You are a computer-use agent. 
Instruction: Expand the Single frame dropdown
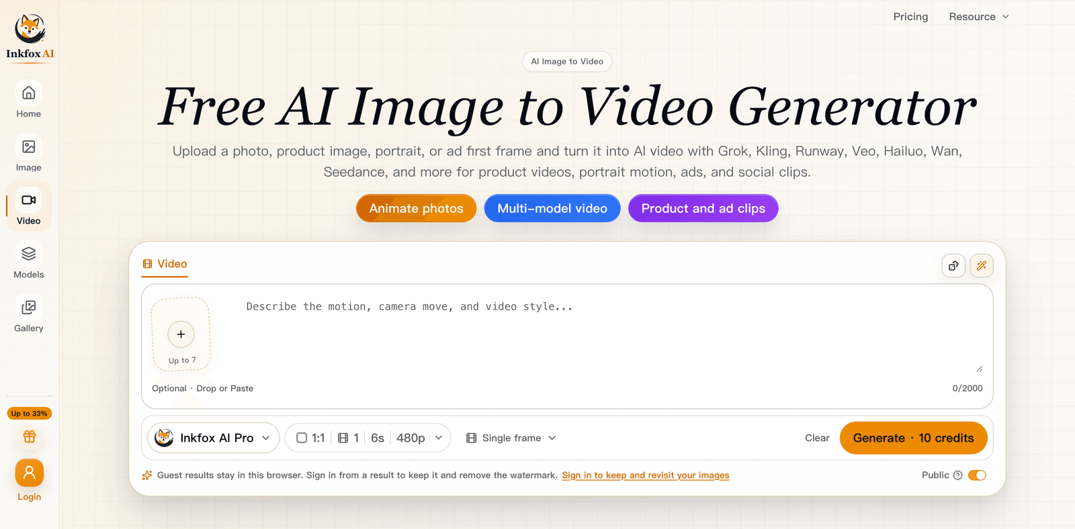tap(511, 438)
